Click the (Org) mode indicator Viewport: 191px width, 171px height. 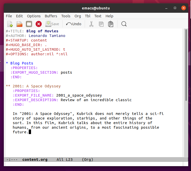pyautogui.click(x=87, y=160)
